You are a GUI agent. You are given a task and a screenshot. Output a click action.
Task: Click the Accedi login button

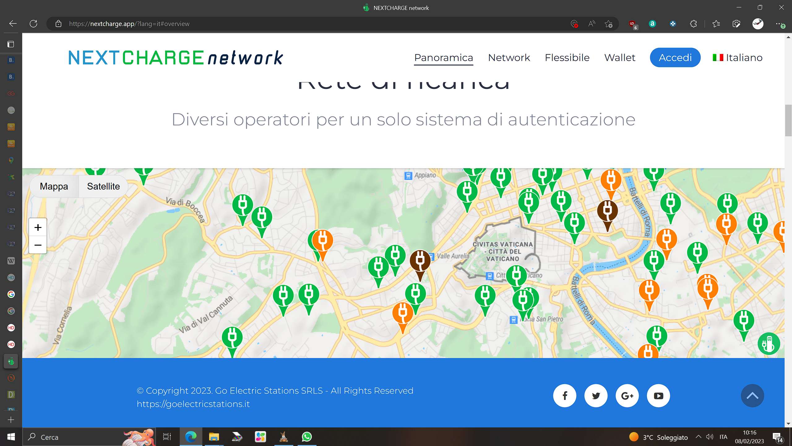(675, 58)
